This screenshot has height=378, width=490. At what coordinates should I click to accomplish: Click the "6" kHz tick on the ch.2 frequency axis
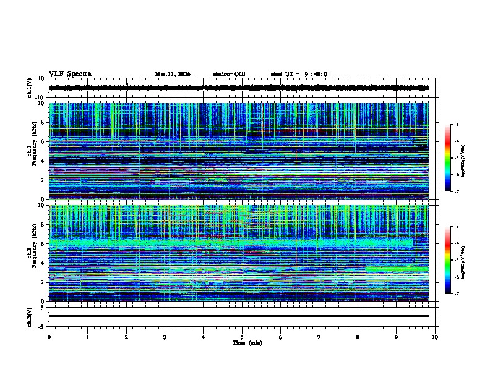pyautogui.click(x=43, y=244)
